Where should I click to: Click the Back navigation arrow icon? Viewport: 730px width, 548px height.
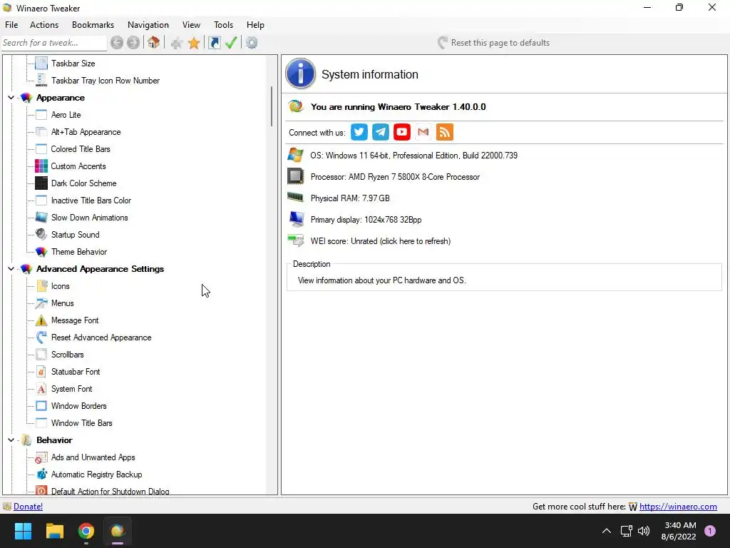click(117, 43)
